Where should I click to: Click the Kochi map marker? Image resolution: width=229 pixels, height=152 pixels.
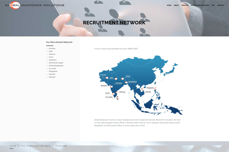tap(113, 94)
